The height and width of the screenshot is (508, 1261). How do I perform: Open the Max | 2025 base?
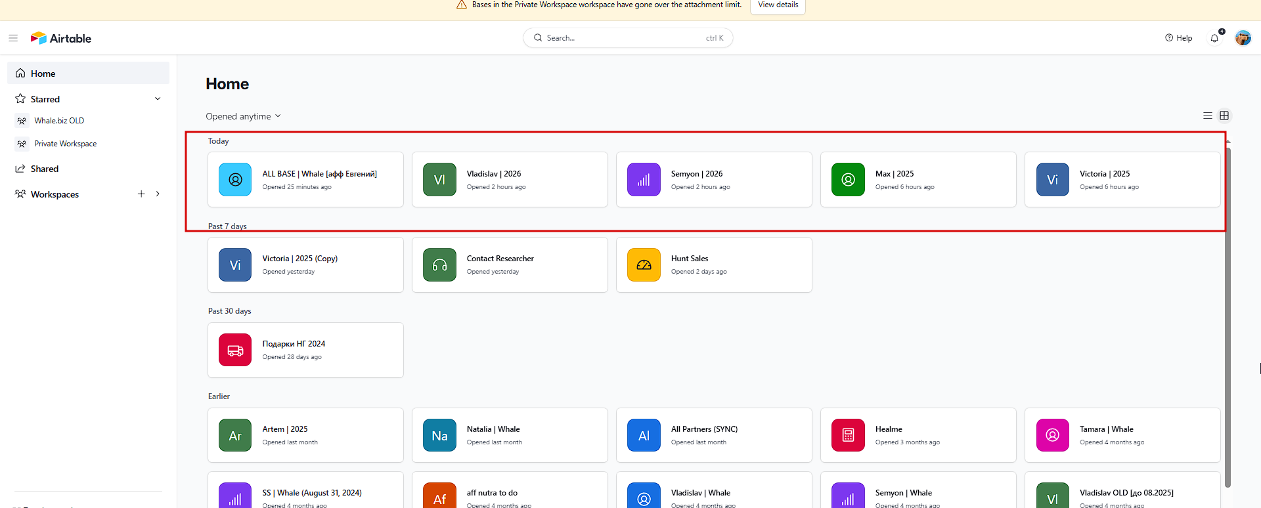pos(918,180)
